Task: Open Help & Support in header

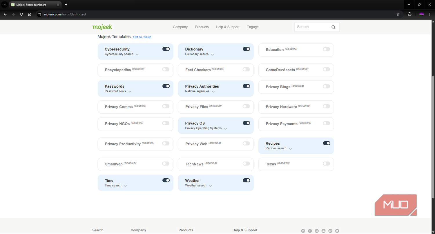Action: point(228,27)
